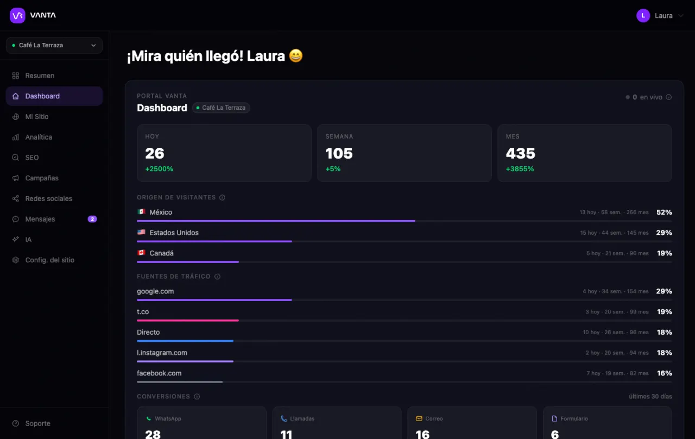Viewport: 695px width, 439px height.
Task: Click the Mi Sitio globe icon
Action: point(16,117)
